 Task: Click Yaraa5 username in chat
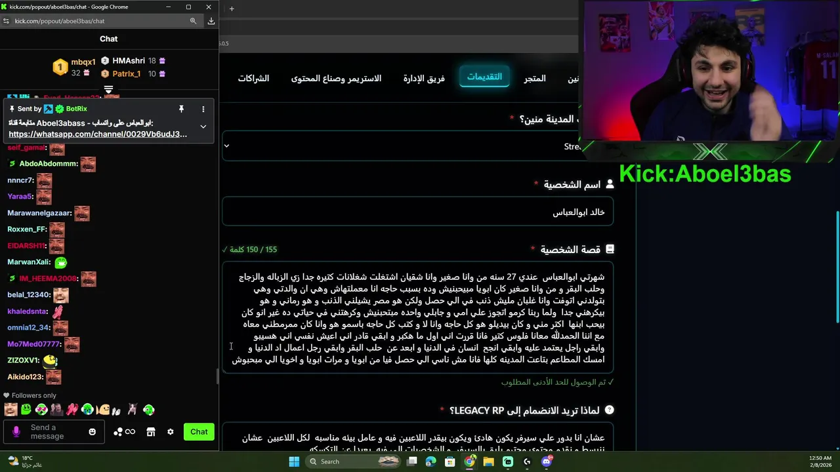(x=20, y=197)
